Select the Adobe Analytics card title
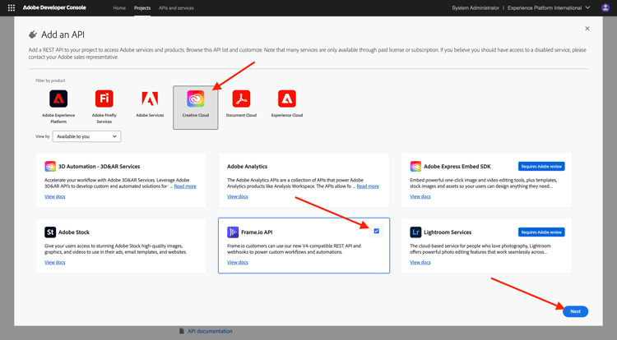Viewport: 617px width, 340px height. point(247,167)
